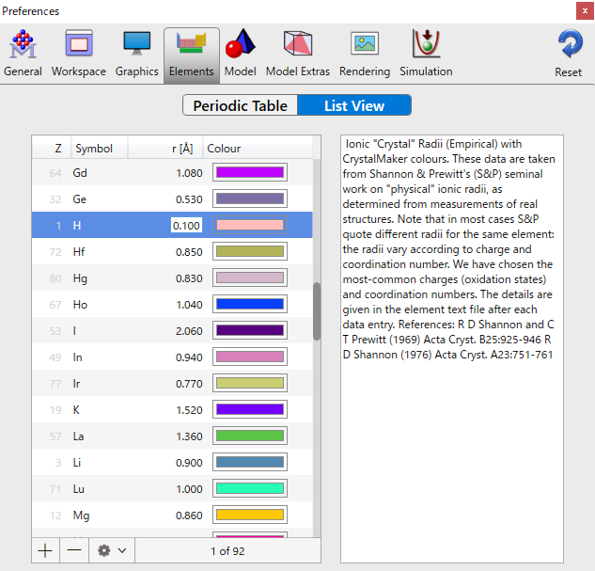The image size is (595, 571).
Task: Open the Rendering preferences pane
Action: pyautogui.click(x=364, y=54)
